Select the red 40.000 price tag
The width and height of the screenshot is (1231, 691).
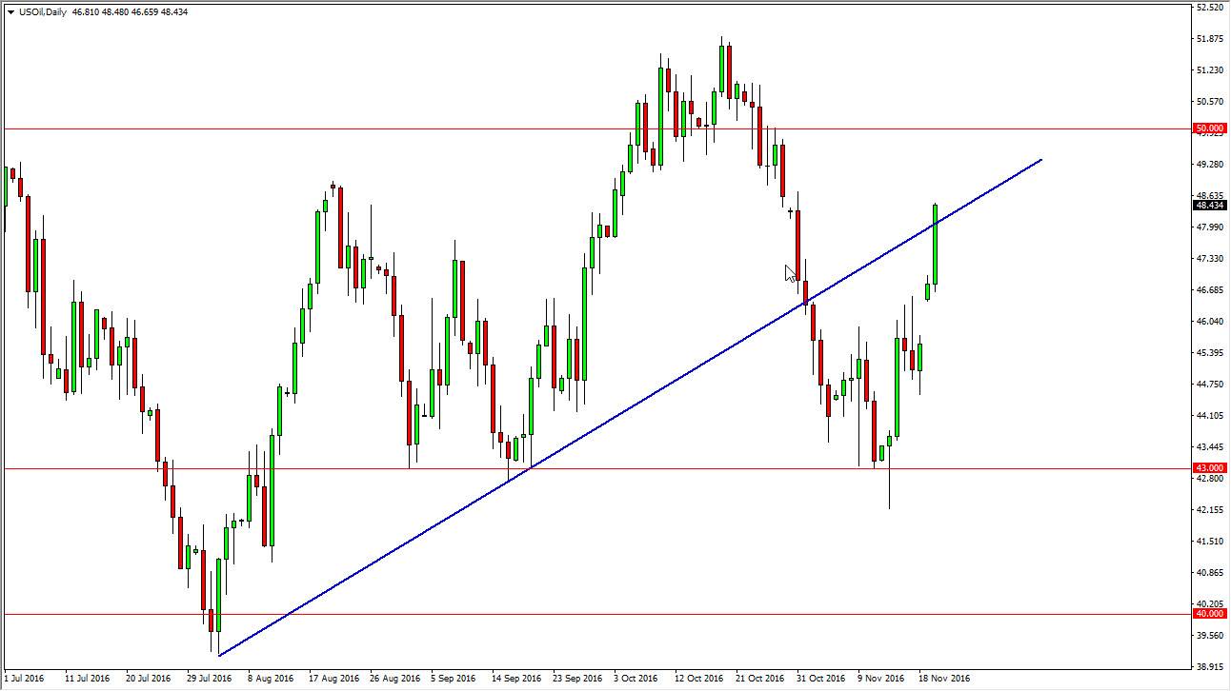click(1210, 614)
